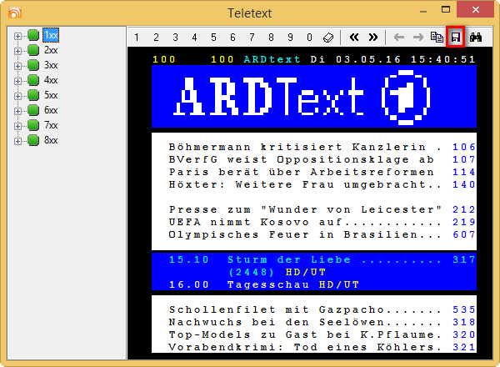The image size is (500, 367).
Task: Click page number 107 for BVerfG headline
Action: 464,159
